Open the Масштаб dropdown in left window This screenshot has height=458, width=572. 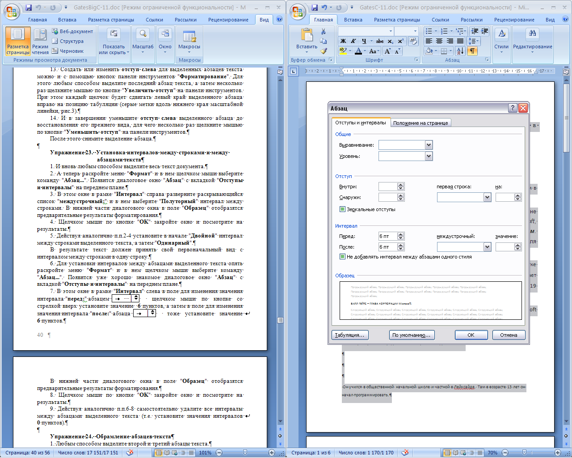143,41
